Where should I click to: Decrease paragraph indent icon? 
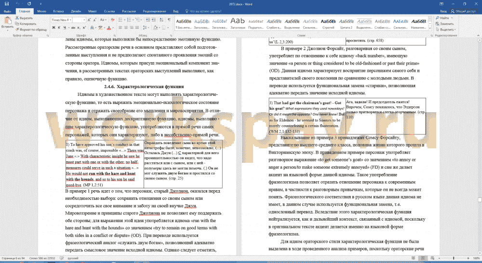[148, 20]
